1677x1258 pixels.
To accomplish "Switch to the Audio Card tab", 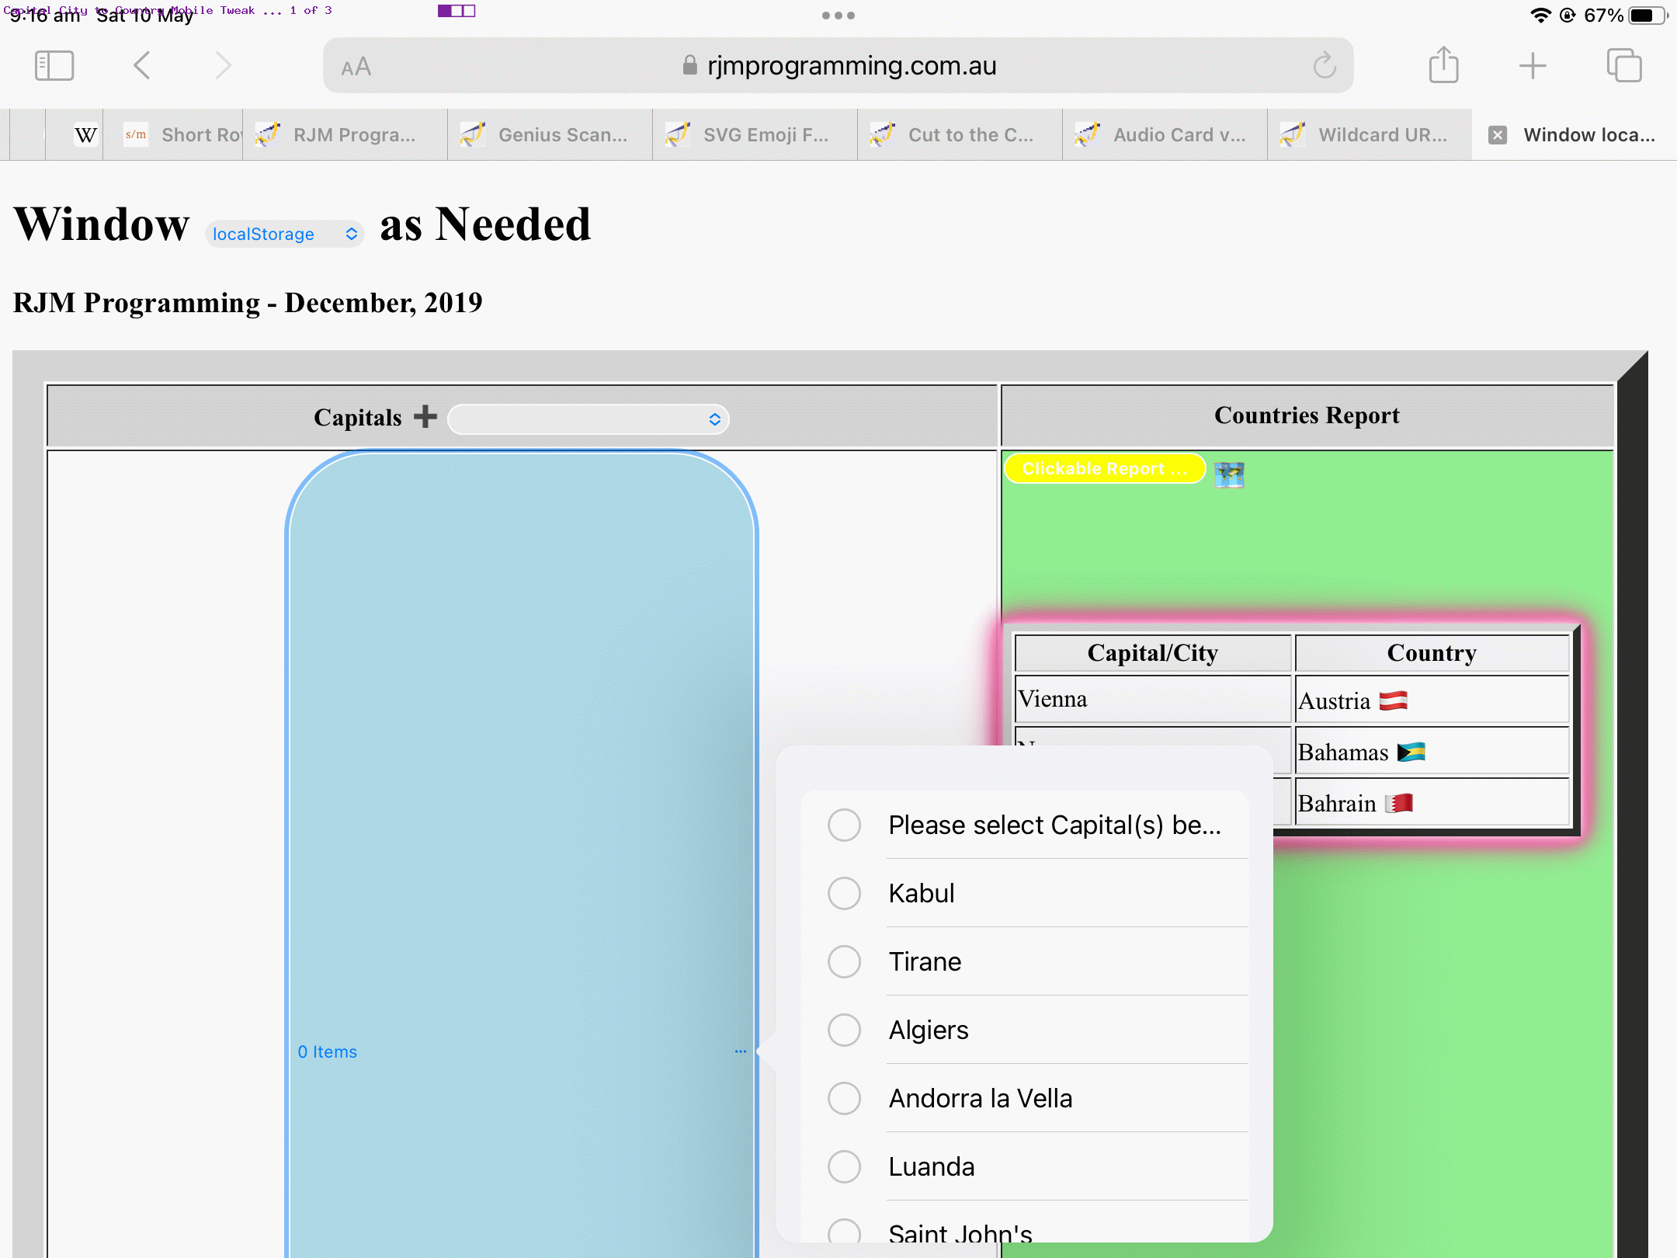I will pyautogui.click(x=1165, y=135).
